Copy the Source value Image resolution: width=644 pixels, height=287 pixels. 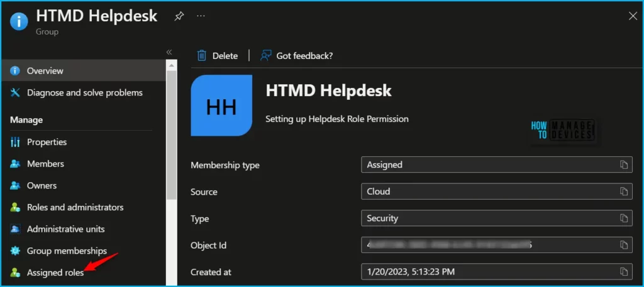click(624, 192)
